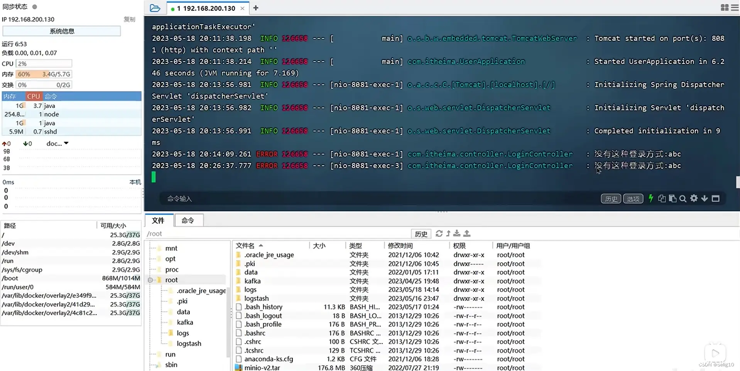Sort files by 文件名 column arrow

point(261,245)
